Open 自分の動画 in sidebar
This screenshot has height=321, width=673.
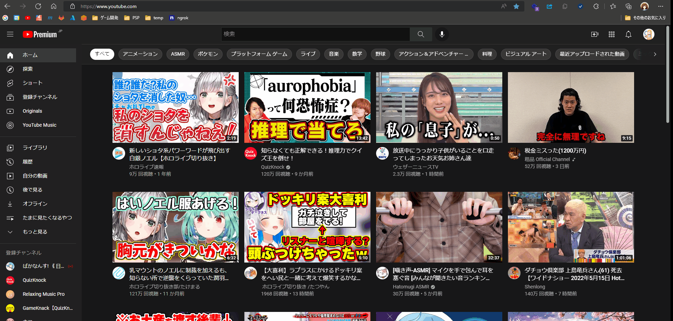[x=38, y=176]
